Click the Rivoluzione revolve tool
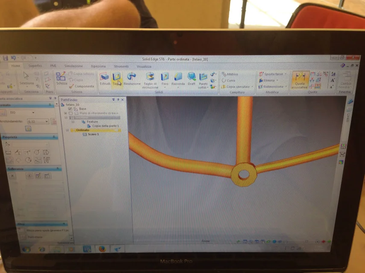The height and width of the screenshot is (273, 365). 132,78
